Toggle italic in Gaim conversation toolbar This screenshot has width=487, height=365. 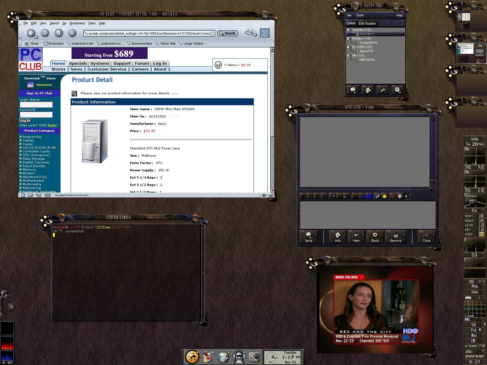click(x=310, y=196)
